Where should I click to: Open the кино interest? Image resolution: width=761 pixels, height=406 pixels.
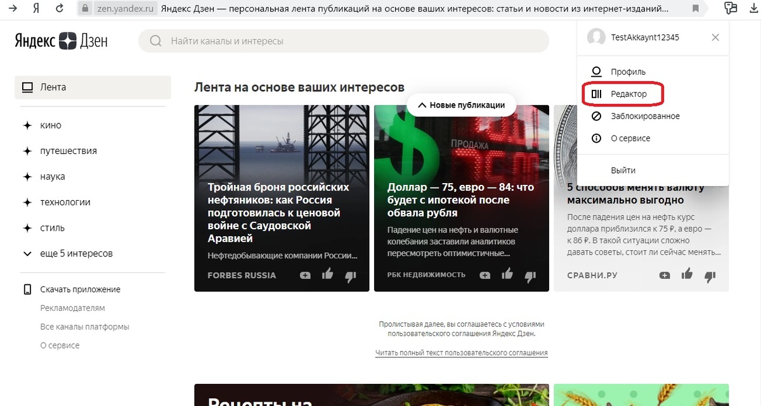tap(51, 125)
